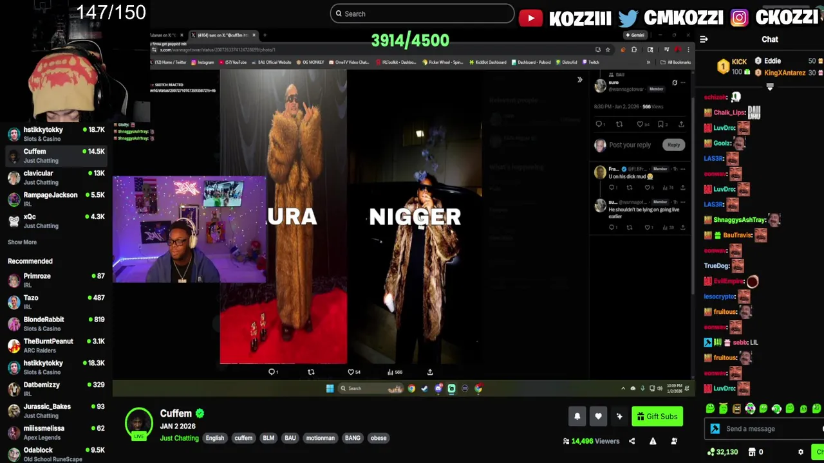Open TheBurntPeanut recommended channel
The height and width of the screenshot is (463, 824).
point(56,345)
